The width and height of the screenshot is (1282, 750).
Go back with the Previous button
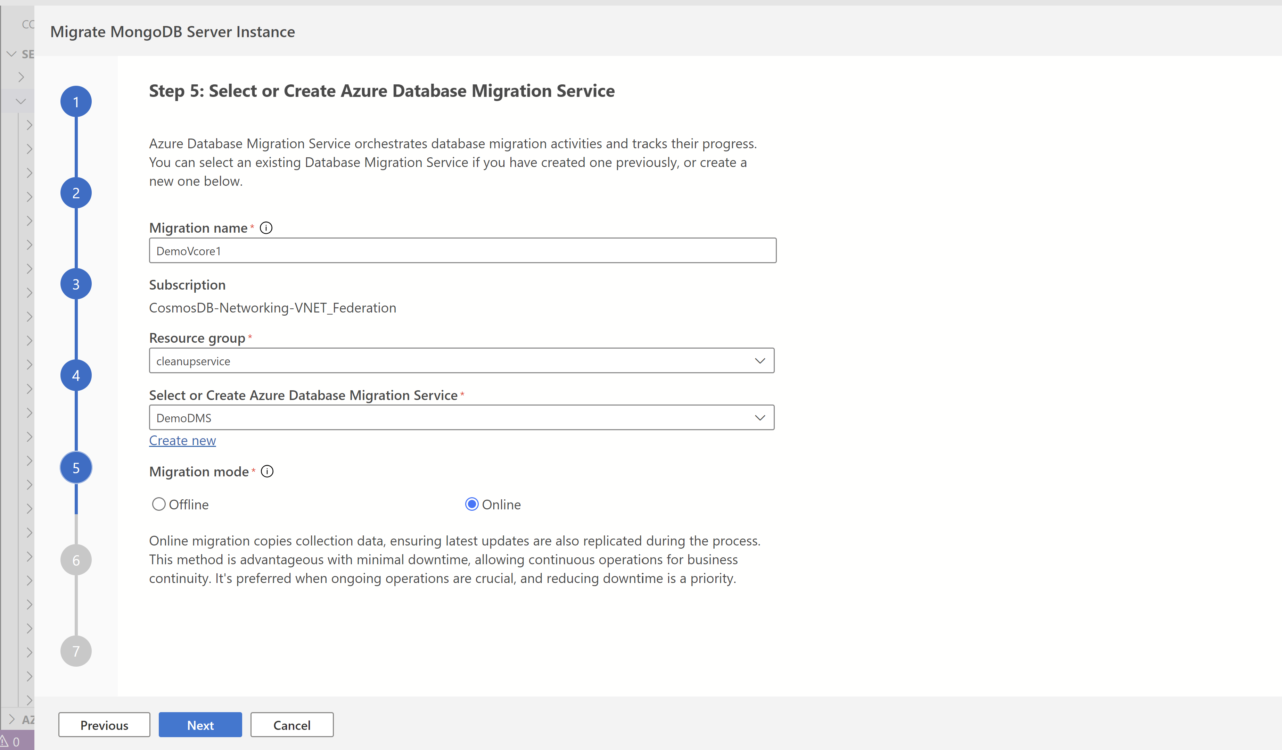[x=104, y=725]
